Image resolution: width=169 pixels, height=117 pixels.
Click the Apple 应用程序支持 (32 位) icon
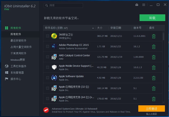[54, 88]
